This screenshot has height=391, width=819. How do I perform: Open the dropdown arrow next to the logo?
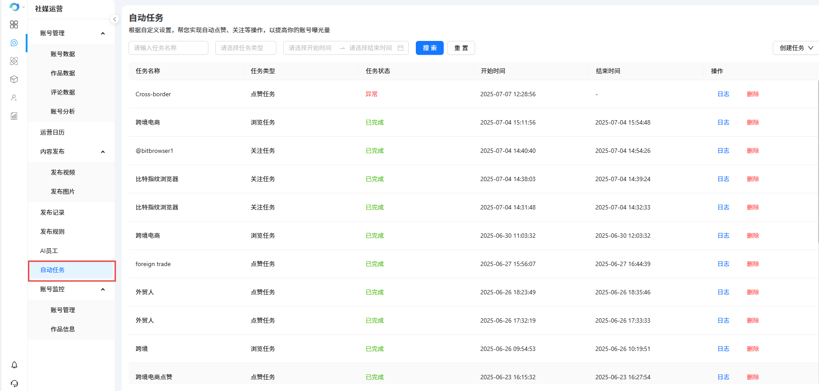pyautogui.click(x=24, y=7)
